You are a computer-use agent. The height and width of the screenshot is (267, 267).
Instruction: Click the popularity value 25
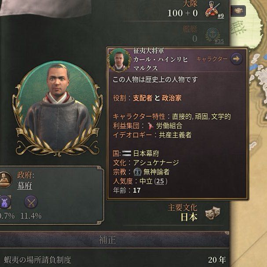160,181
